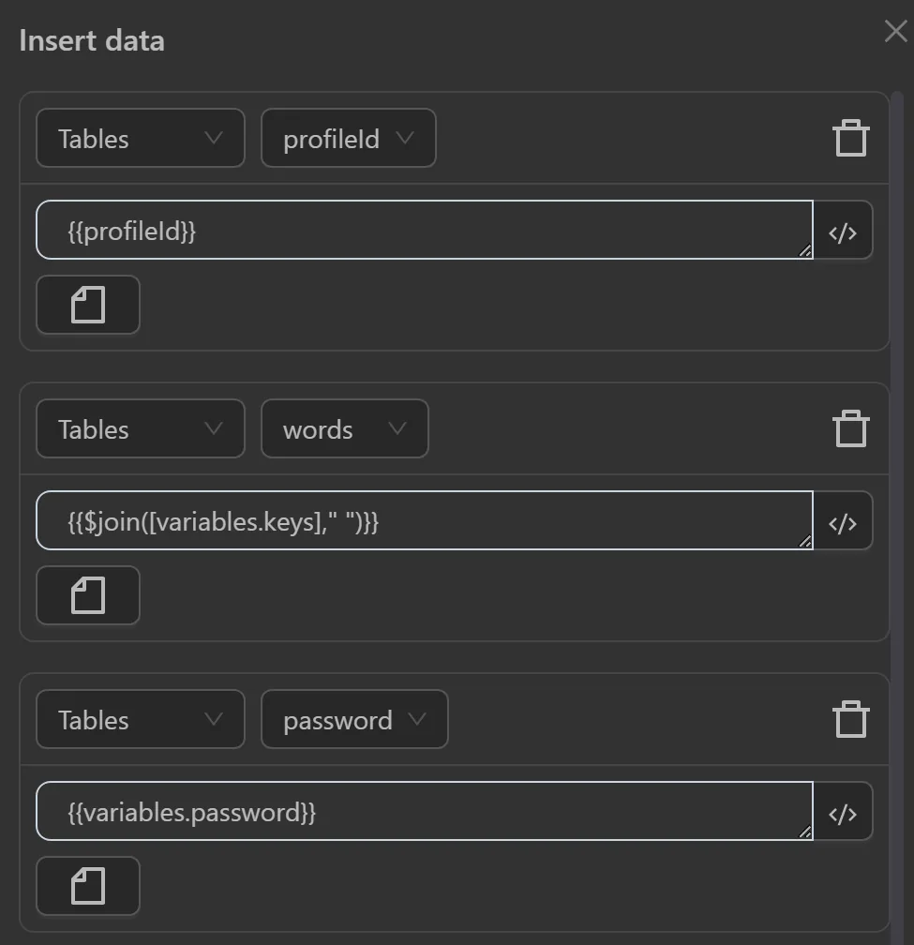Open the profileId column dropdown
Screen dimensions: 914x945
tap(348, 137)
